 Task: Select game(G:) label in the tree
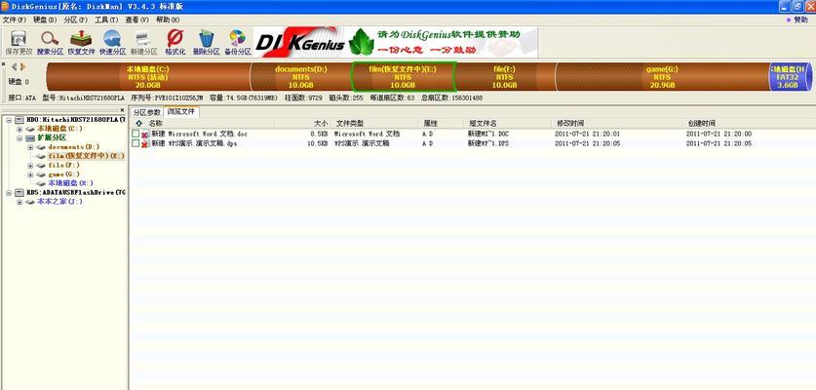pos(64,175)
